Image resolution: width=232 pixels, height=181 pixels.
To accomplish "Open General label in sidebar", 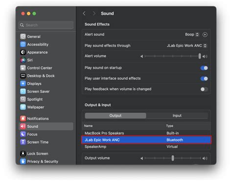I will click(x=34, y=37).
